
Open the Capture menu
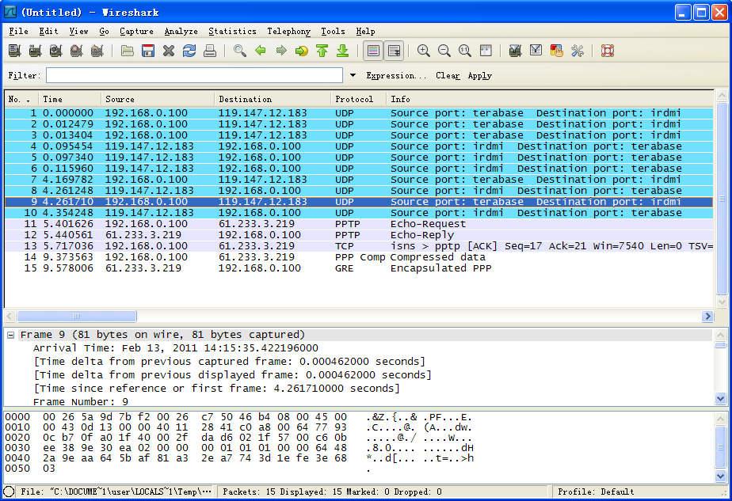136,31
